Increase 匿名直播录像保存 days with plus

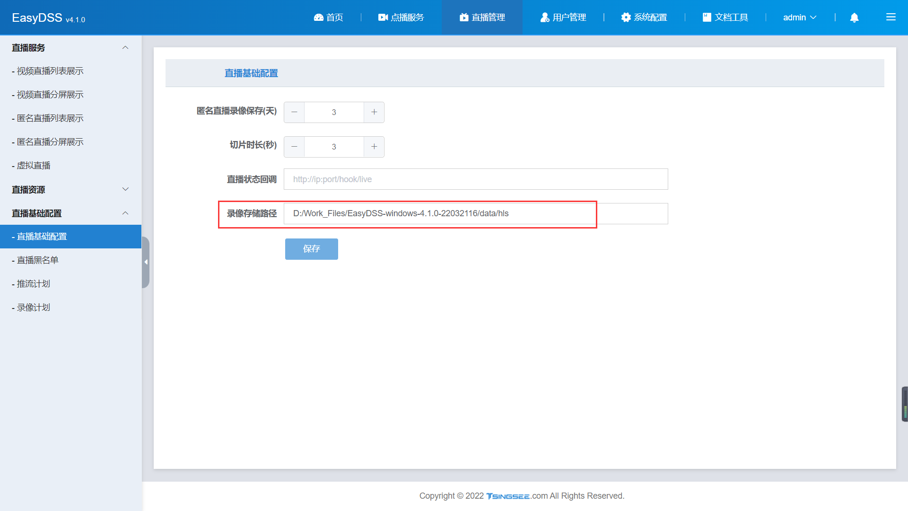click(x=374, y=112)
